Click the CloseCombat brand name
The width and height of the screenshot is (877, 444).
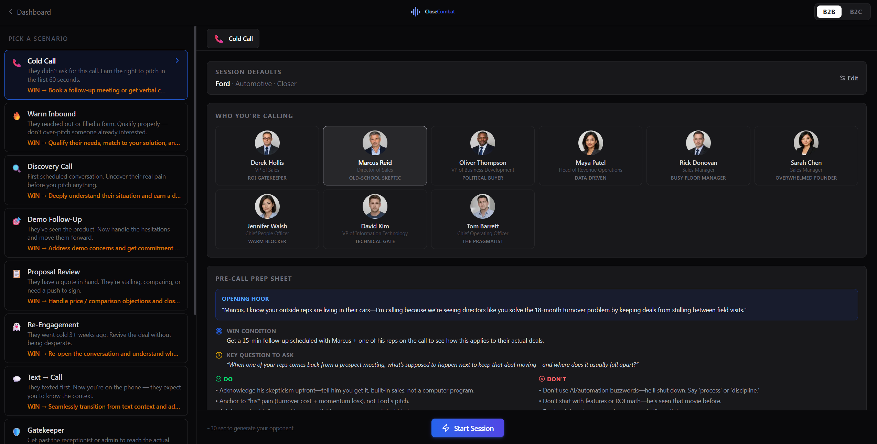tap(440, 12)
